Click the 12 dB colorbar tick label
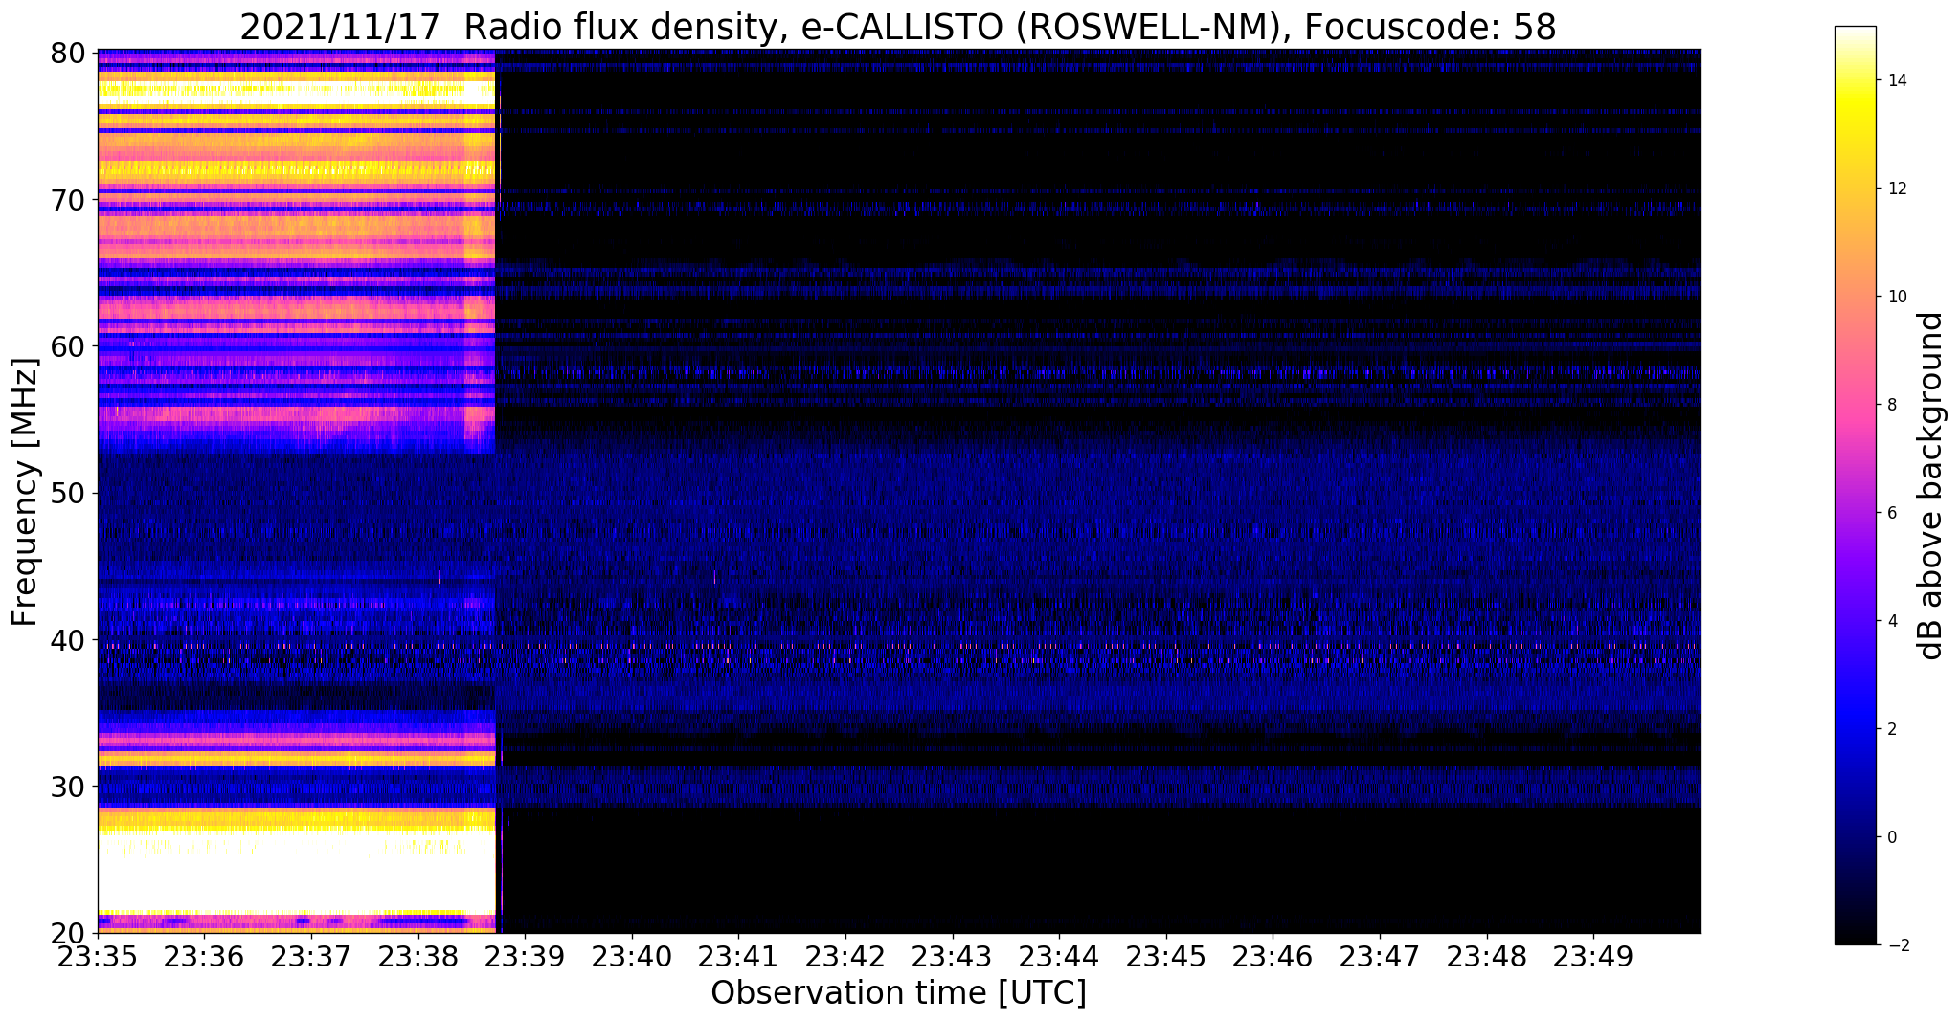The image size is (1960, 1021). tap(1896, 189)
